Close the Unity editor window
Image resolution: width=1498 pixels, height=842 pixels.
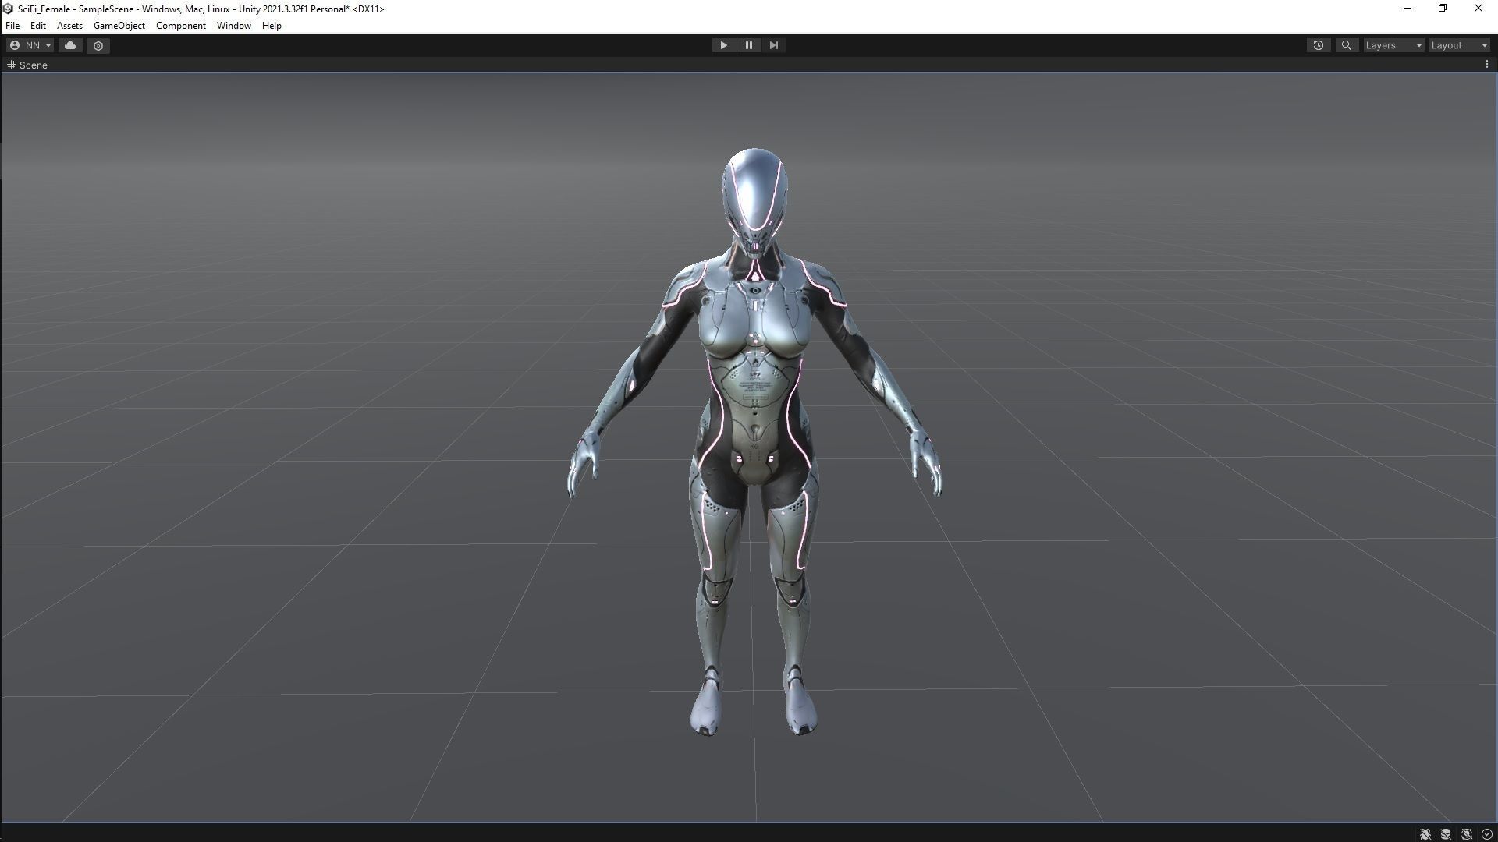pyautogui.click(x=1478, y=9)
